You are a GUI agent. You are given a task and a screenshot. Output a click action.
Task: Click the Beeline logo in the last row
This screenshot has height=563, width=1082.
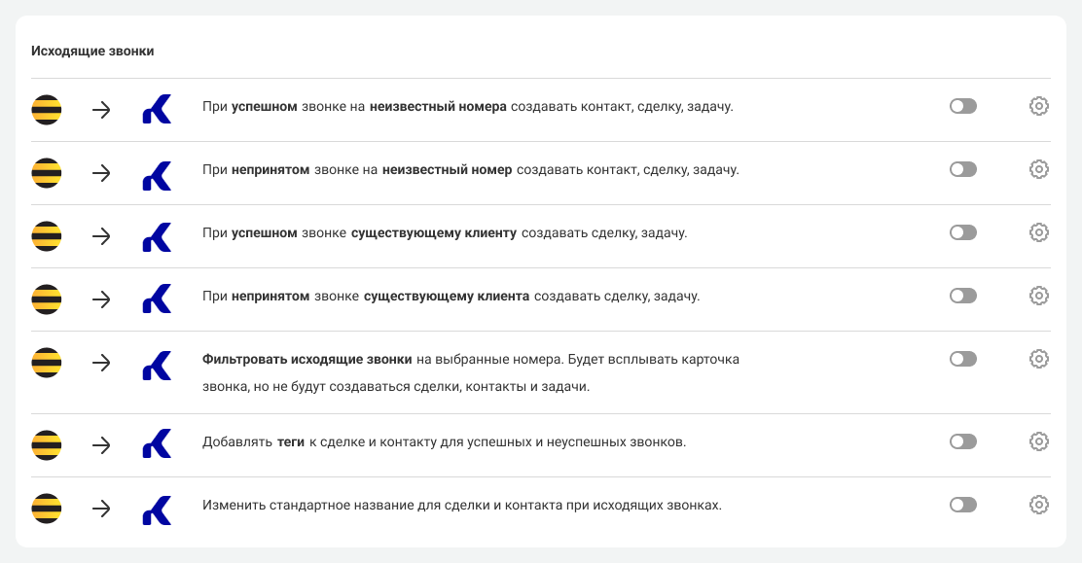pos(47,509)
